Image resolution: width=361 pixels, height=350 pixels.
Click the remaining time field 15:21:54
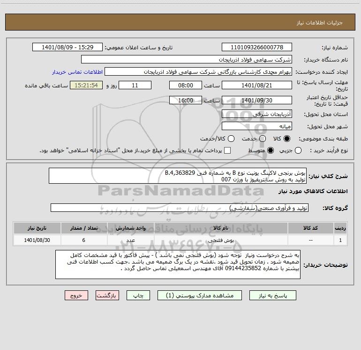click(86, 85)
